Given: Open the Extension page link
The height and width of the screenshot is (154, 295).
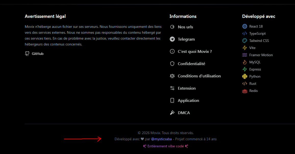Looking at the screenshot, I should pos(186,88).
